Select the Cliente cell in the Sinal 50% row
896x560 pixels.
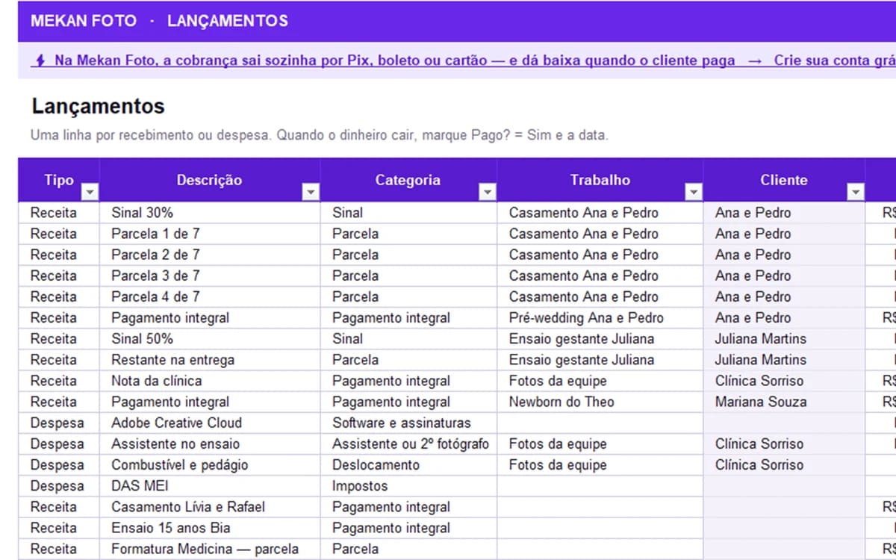pos(784,338)
